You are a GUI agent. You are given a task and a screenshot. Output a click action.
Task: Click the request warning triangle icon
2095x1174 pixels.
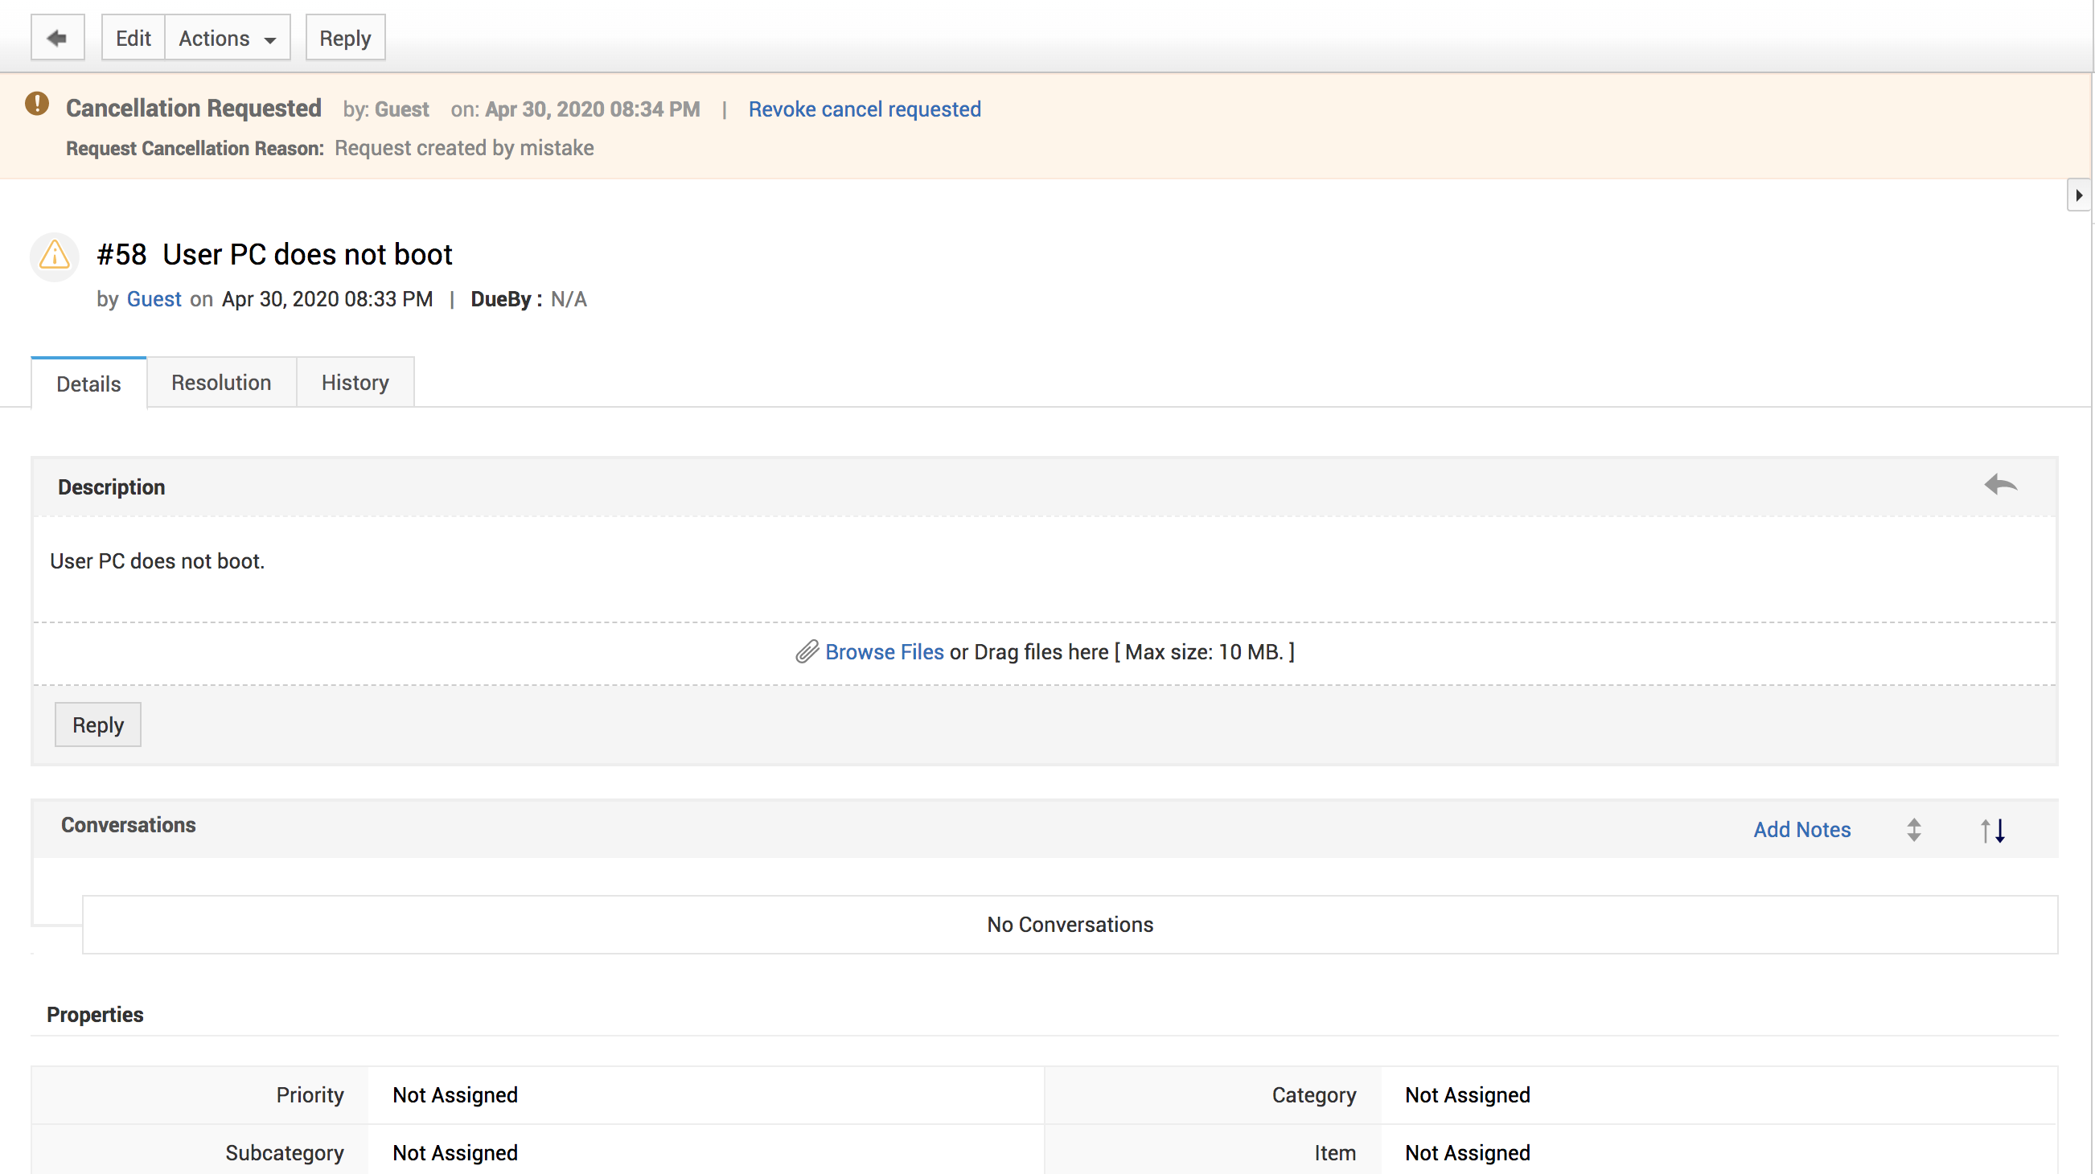pos(55,256)
